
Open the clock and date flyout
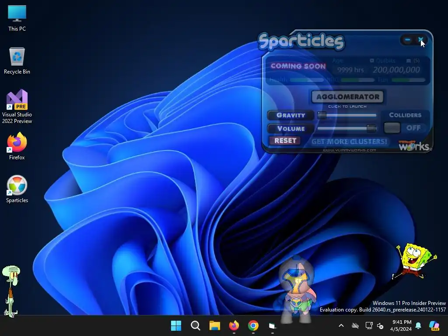pos(401,325)
